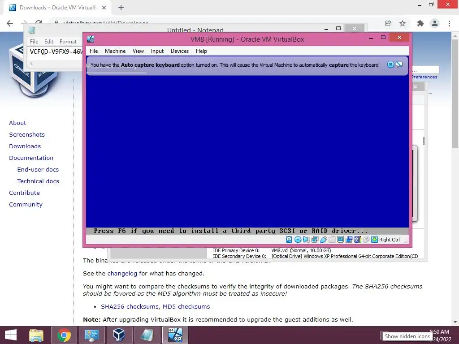
Task: Click the mouse integration icon in VM status bar
Action: 366,240
